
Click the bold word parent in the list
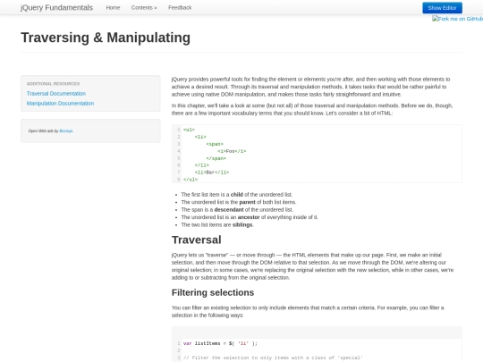(248, 202)
